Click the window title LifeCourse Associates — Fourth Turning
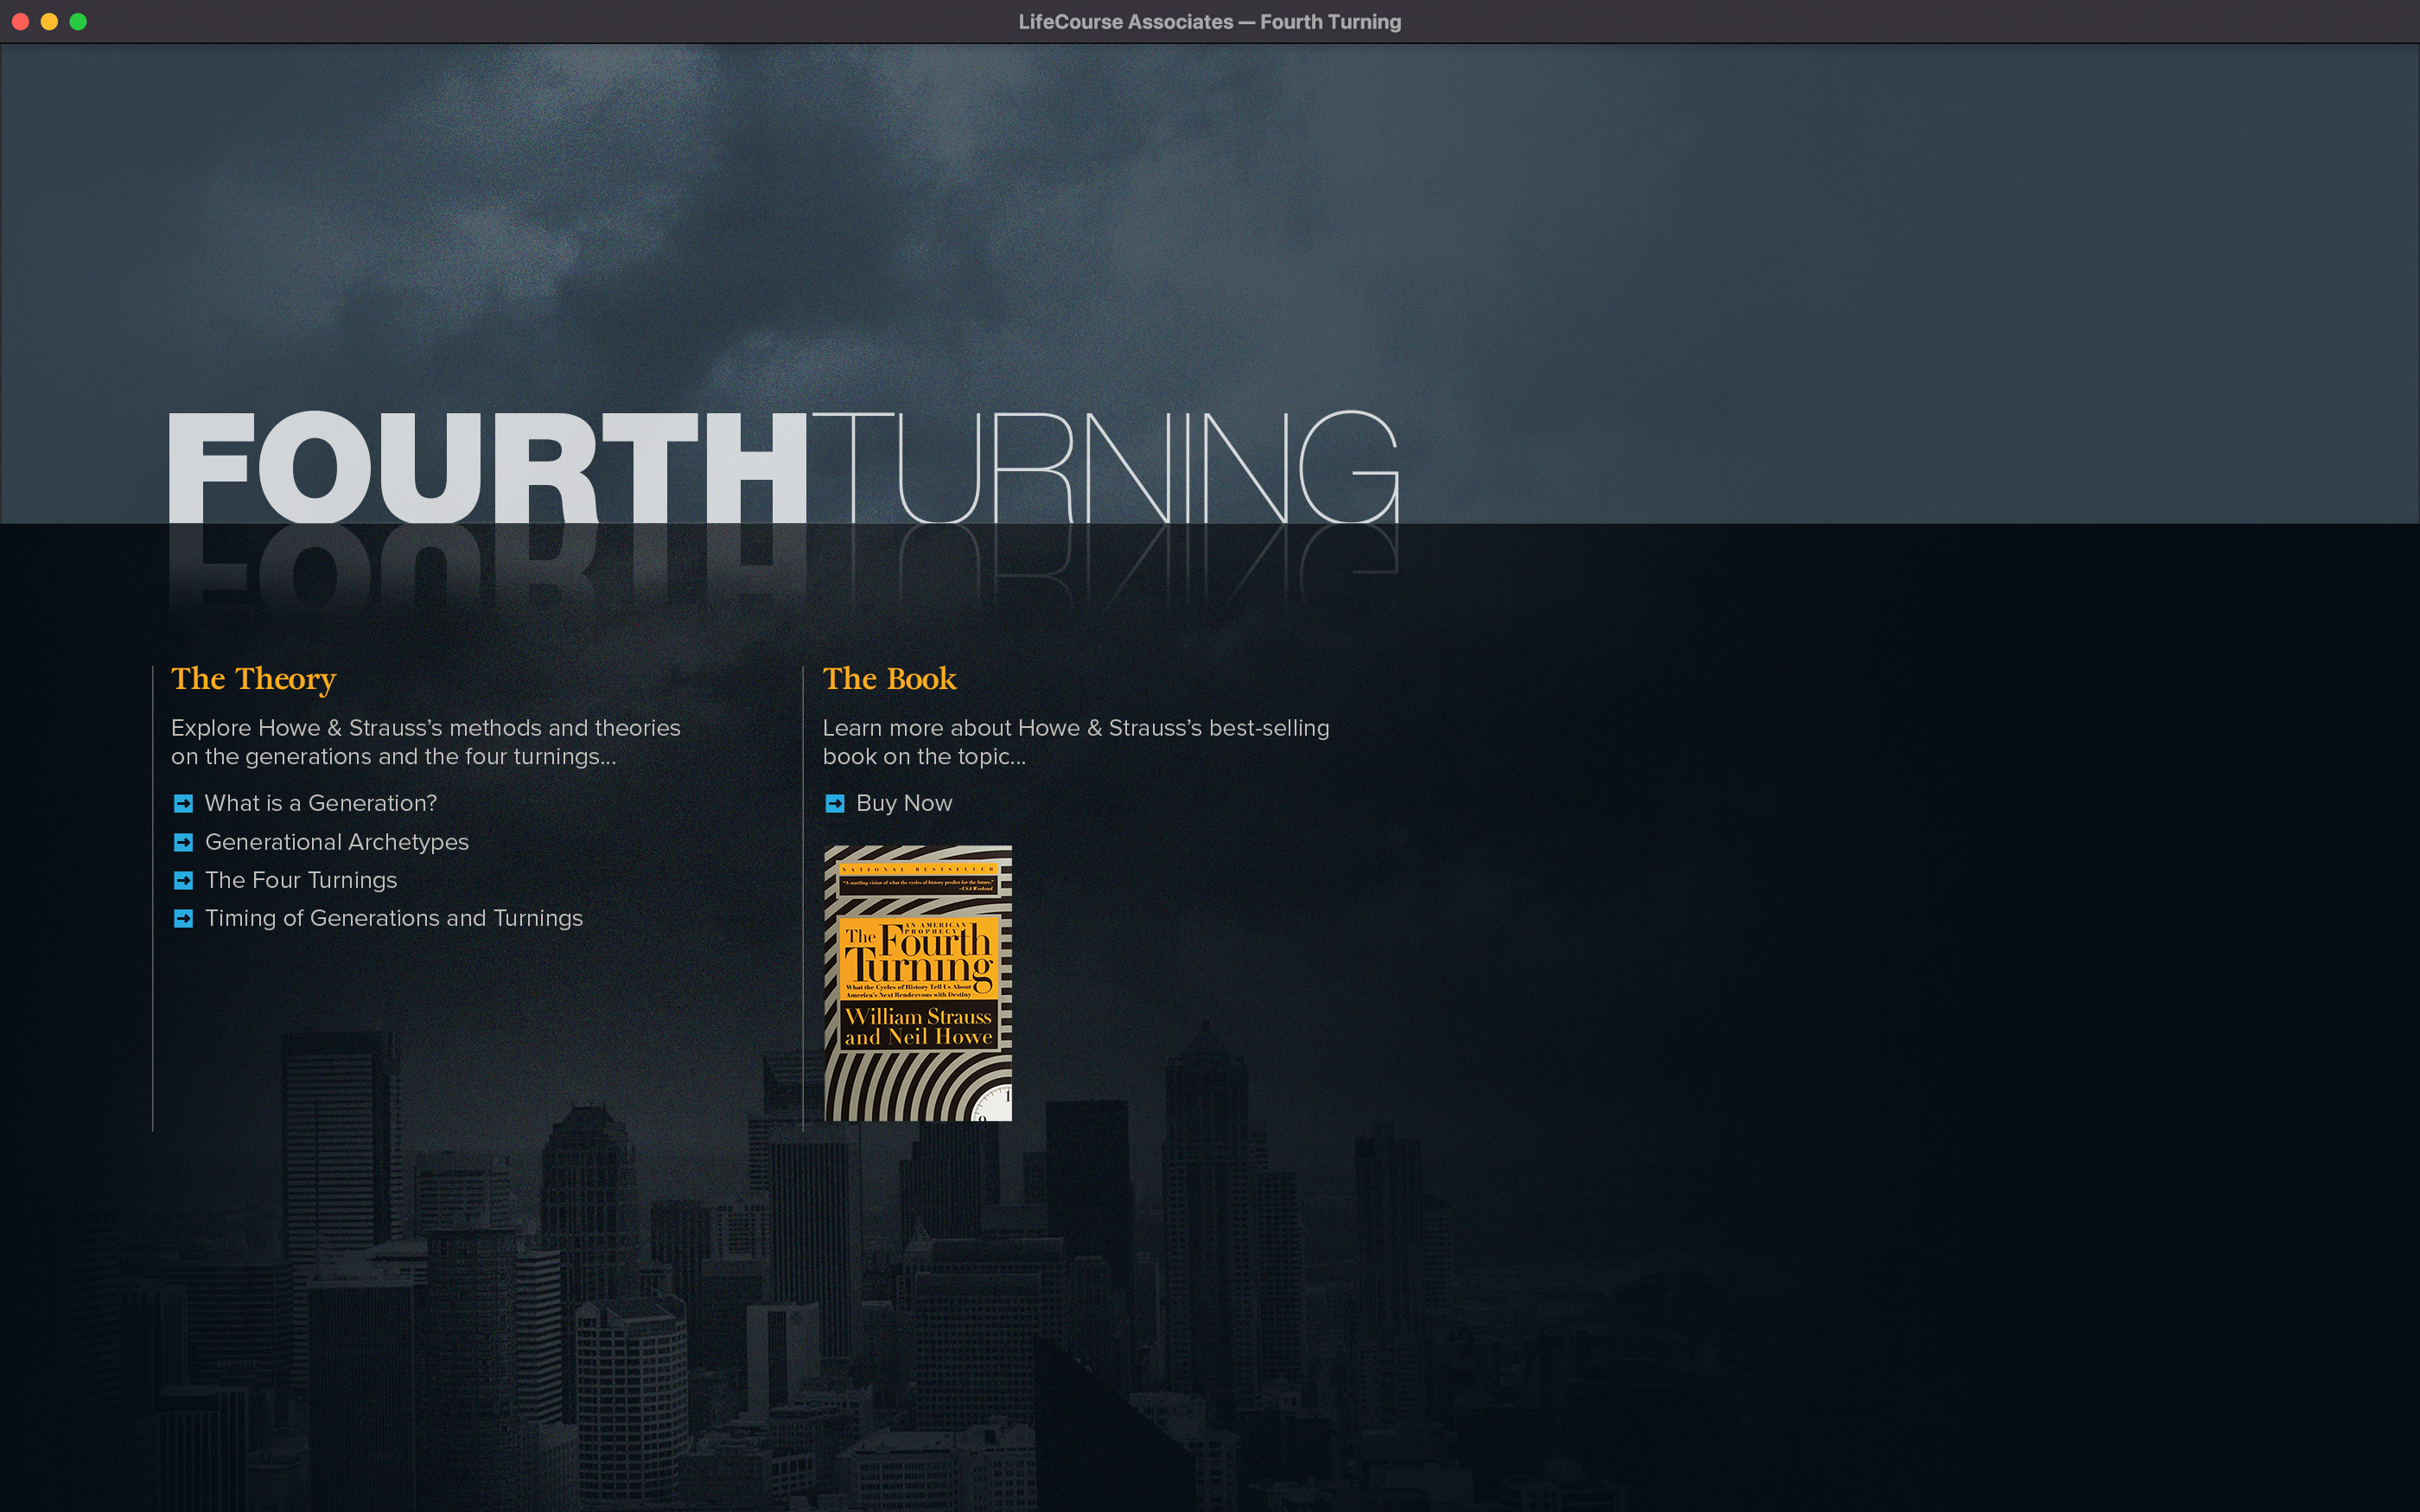Image resolution: width=2420 pixels, height=1512 pixels. click(1209, 22)
